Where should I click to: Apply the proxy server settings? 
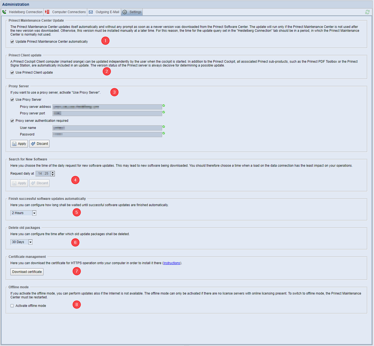click(x=19, y=144)
